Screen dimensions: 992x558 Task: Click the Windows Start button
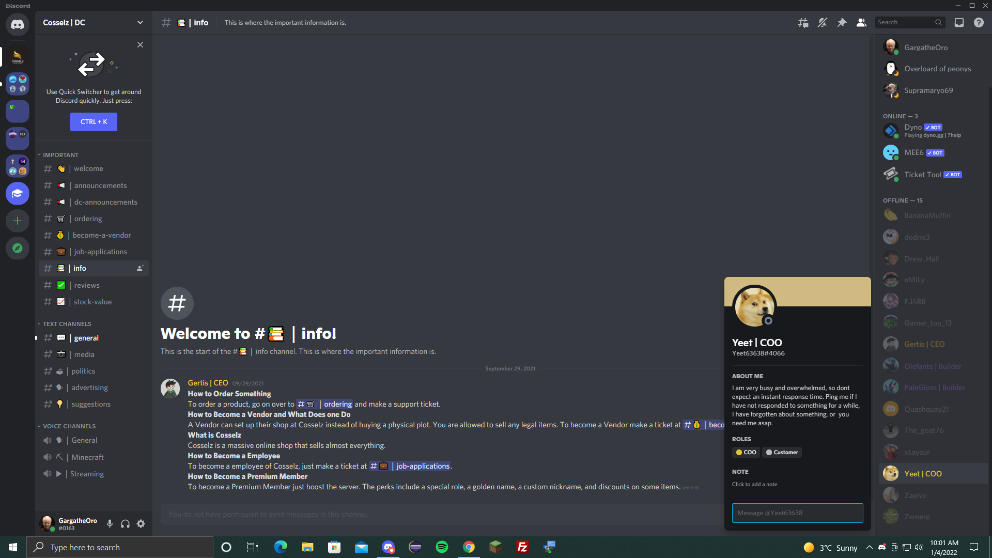point(13,547)
